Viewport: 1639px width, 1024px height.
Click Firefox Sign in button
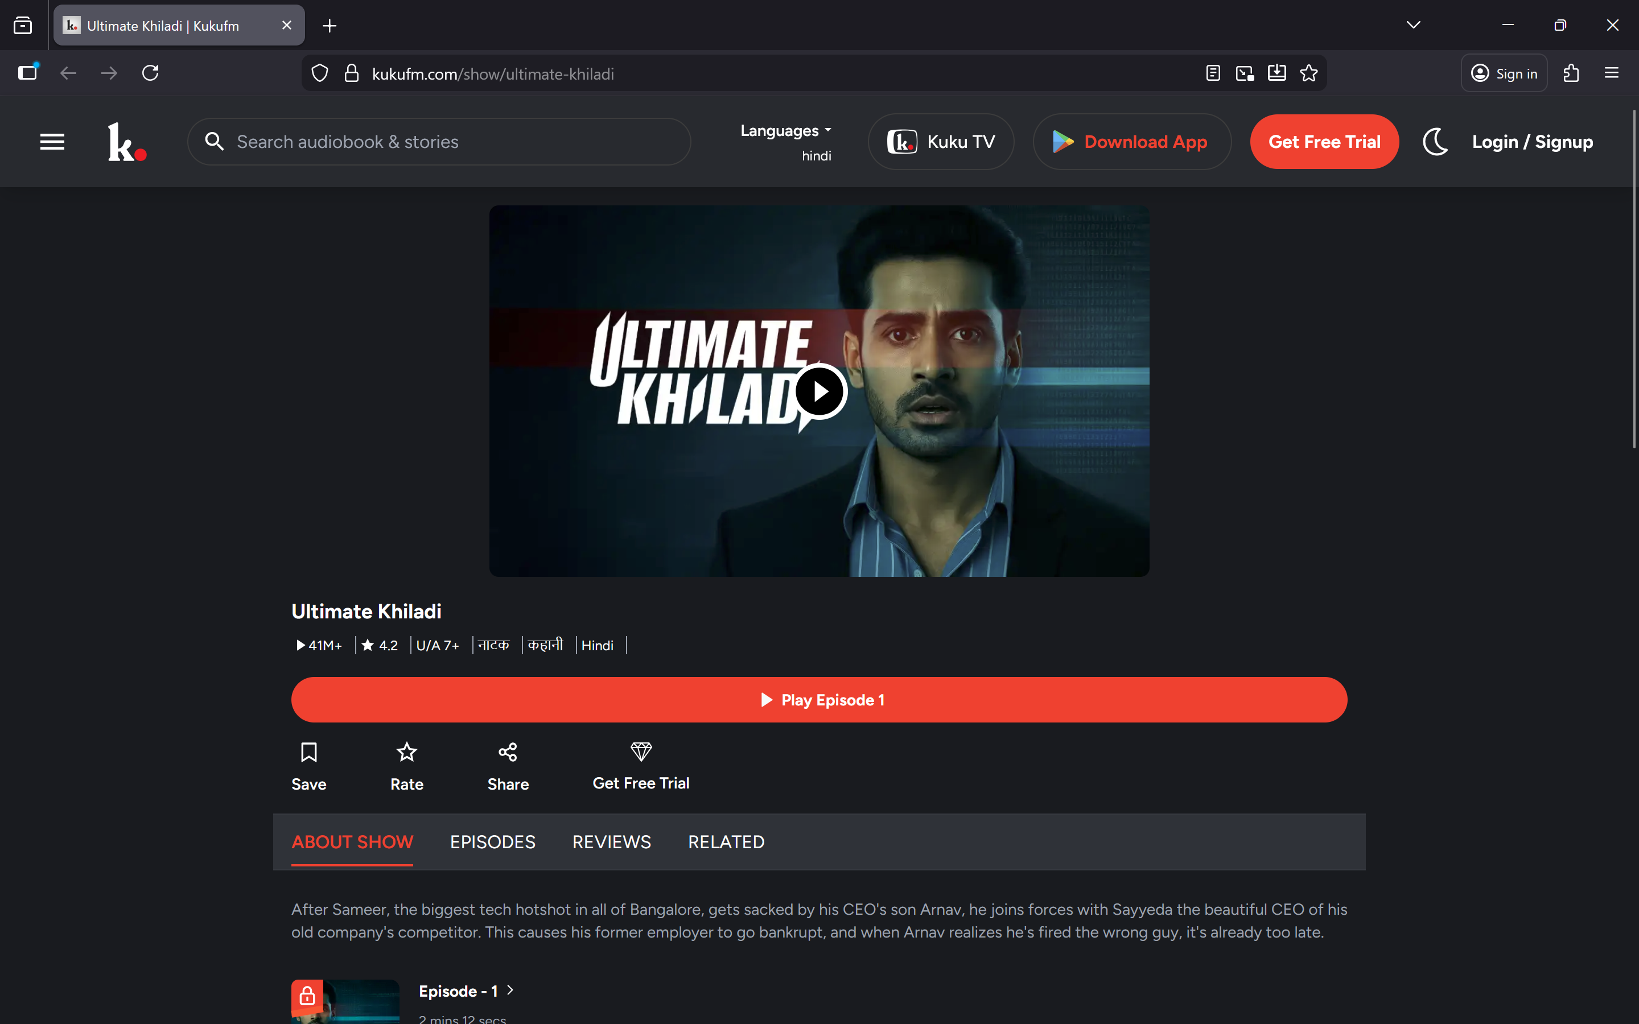coord(1504,73)
